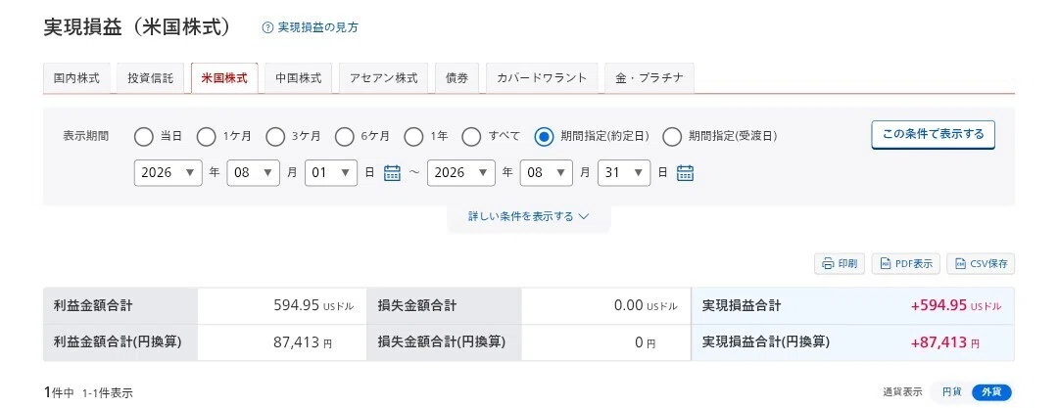
Task: Click the question mark help icon
Action: click(267, 27)
